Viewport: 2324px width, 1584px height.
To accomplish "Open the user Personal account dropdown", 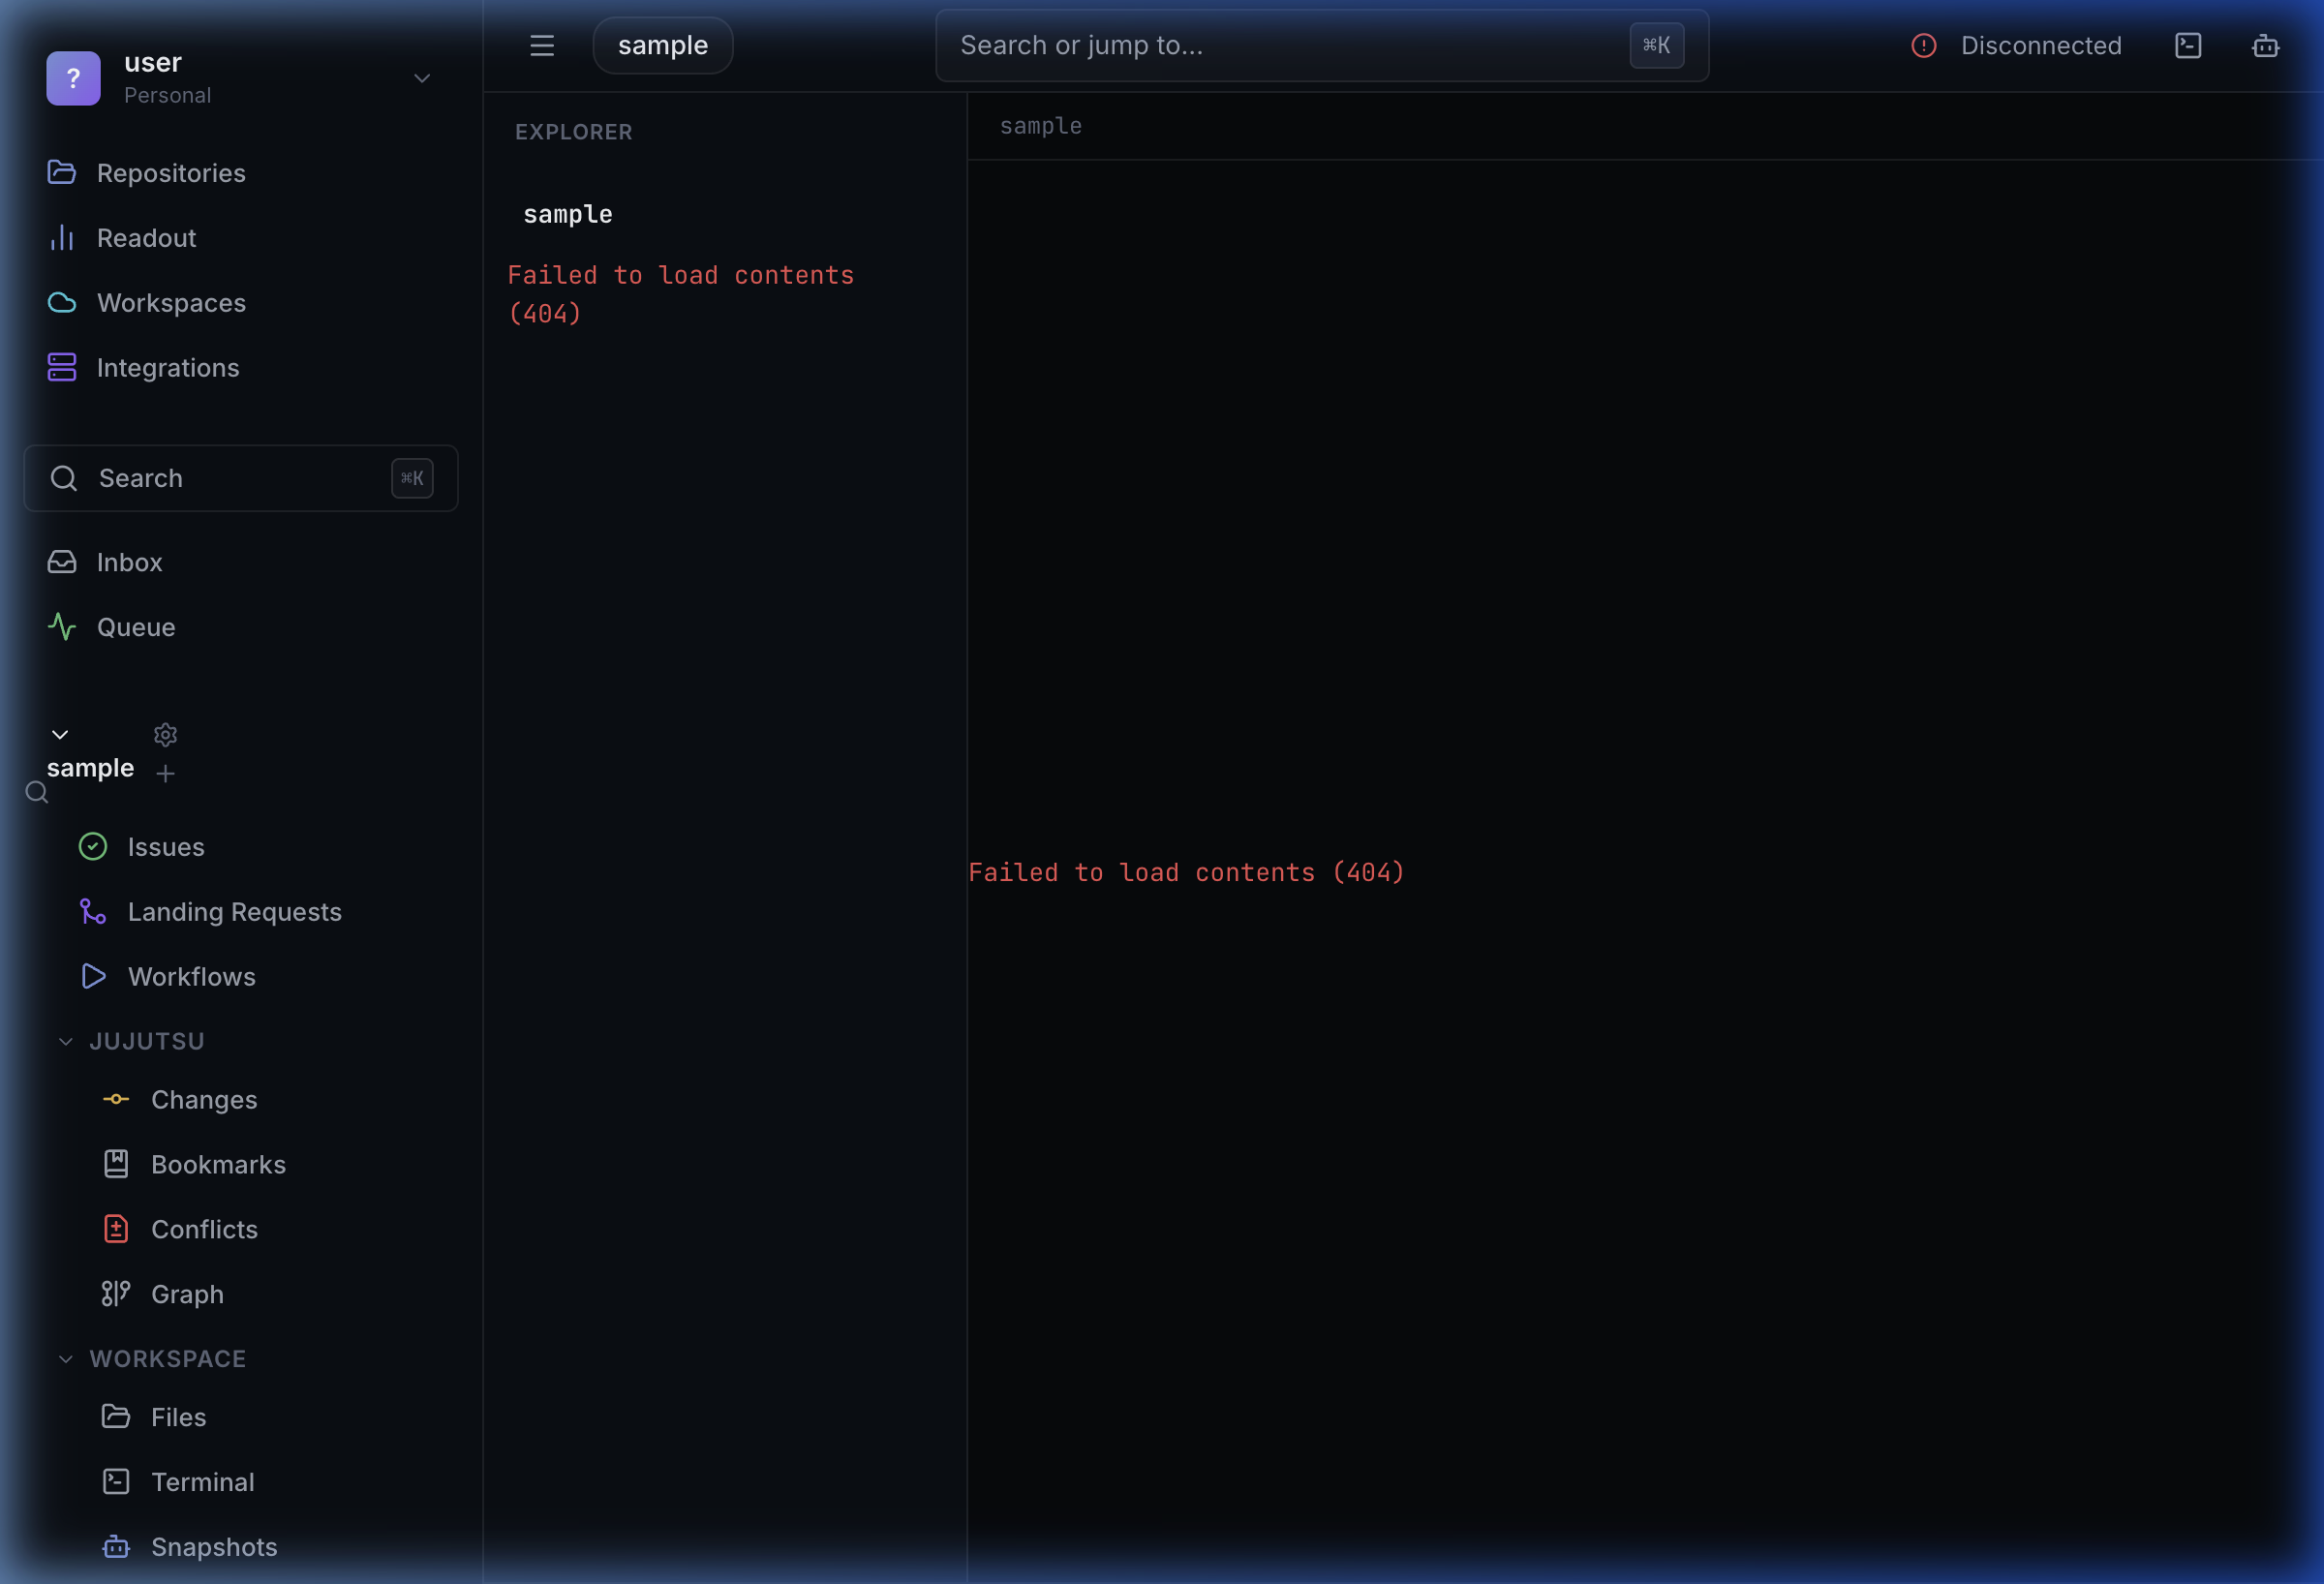I will (421, 77).
